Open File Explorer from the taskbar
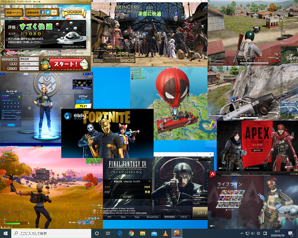The image size is (298, 238). point(143,233)
